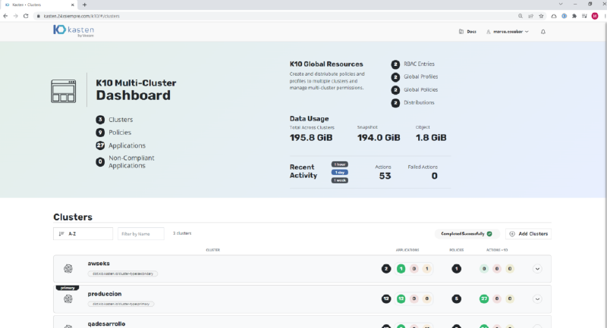
Task: Click the Failed Actions value 0
Action: (x=434, y=176)
